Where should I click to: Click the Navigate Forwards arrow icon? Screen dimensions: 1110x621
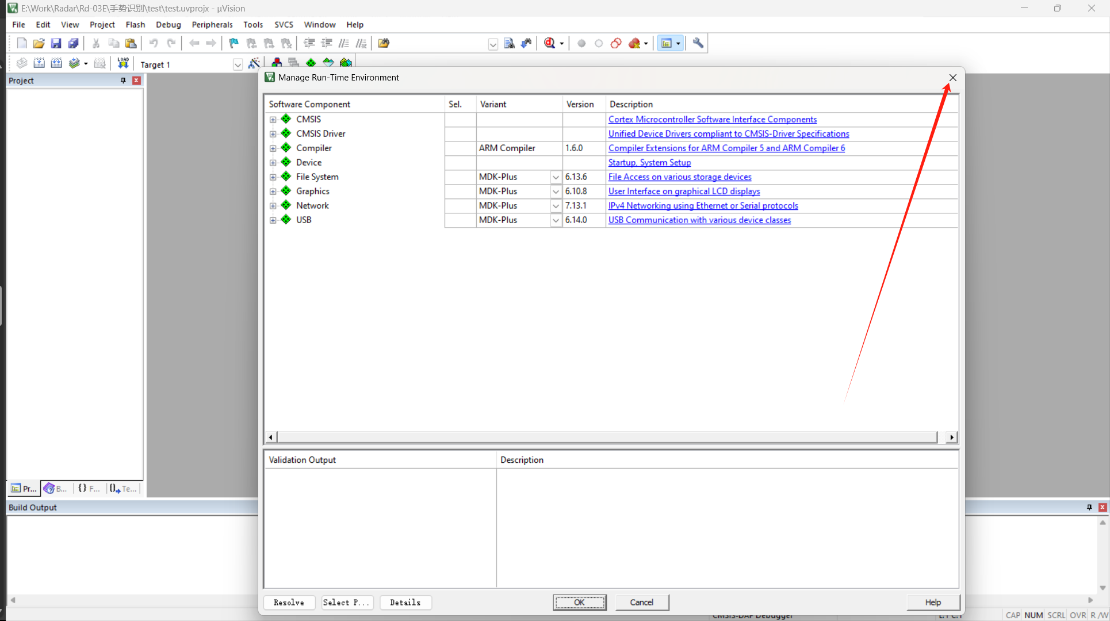211,43
